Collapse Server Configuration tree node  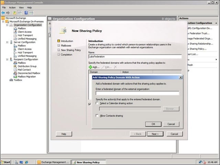pyautogui.click(x=7, y=42)
